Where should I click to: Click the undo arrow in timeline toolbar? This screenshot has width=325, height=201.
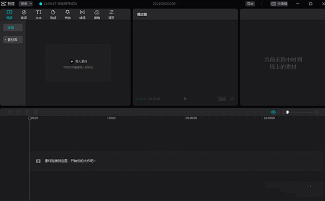(x=10, y=112)
